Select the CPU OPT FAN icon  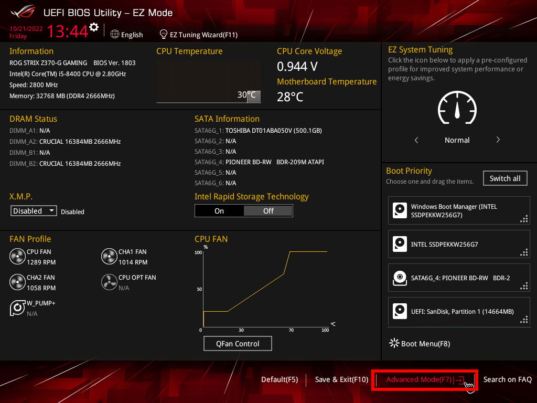[109, 282]
